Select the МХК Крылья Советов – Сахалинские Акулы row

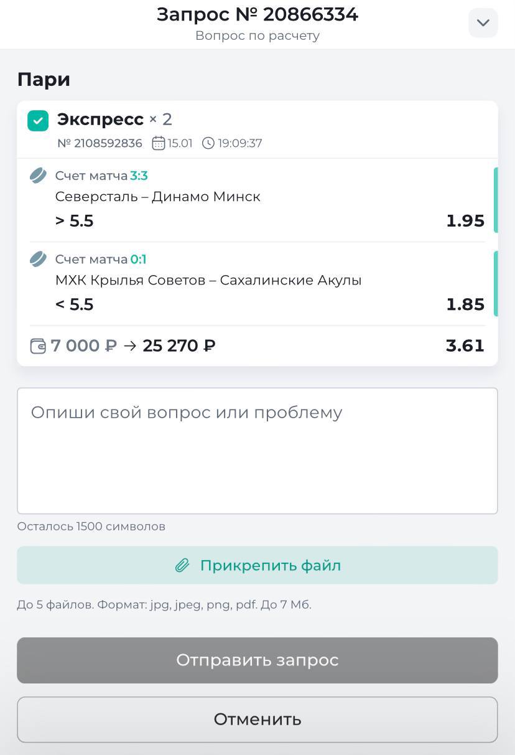tap(208, 280)
